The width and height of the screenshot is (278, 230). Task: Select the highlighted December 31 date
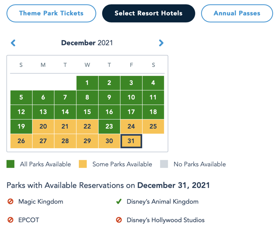131,141
